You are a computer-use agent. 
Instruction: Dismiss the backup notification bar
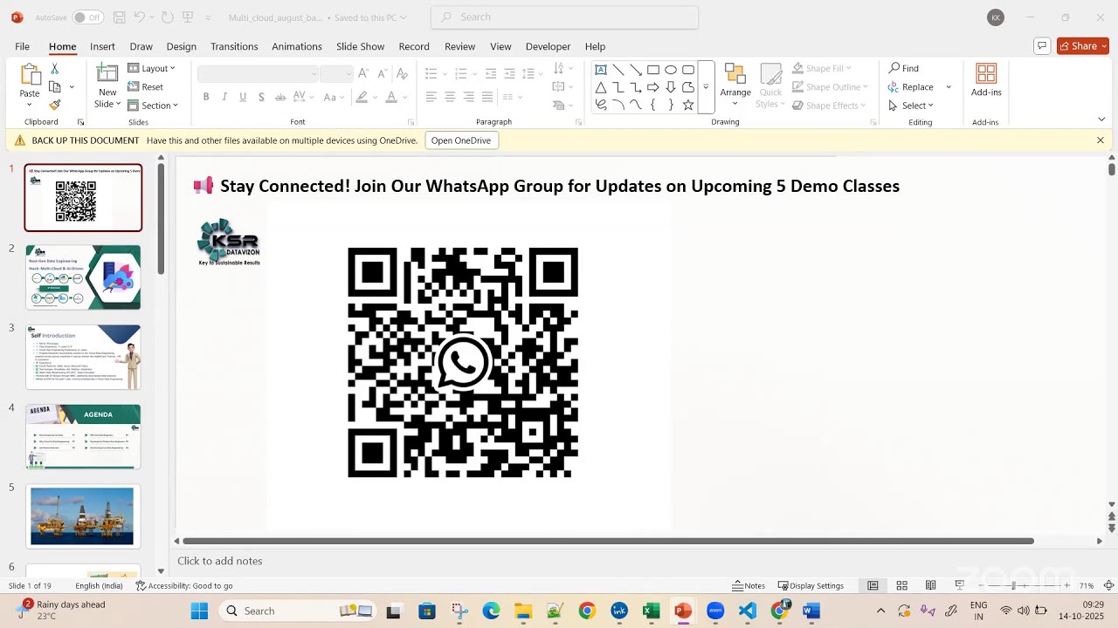click(1101, 140)
